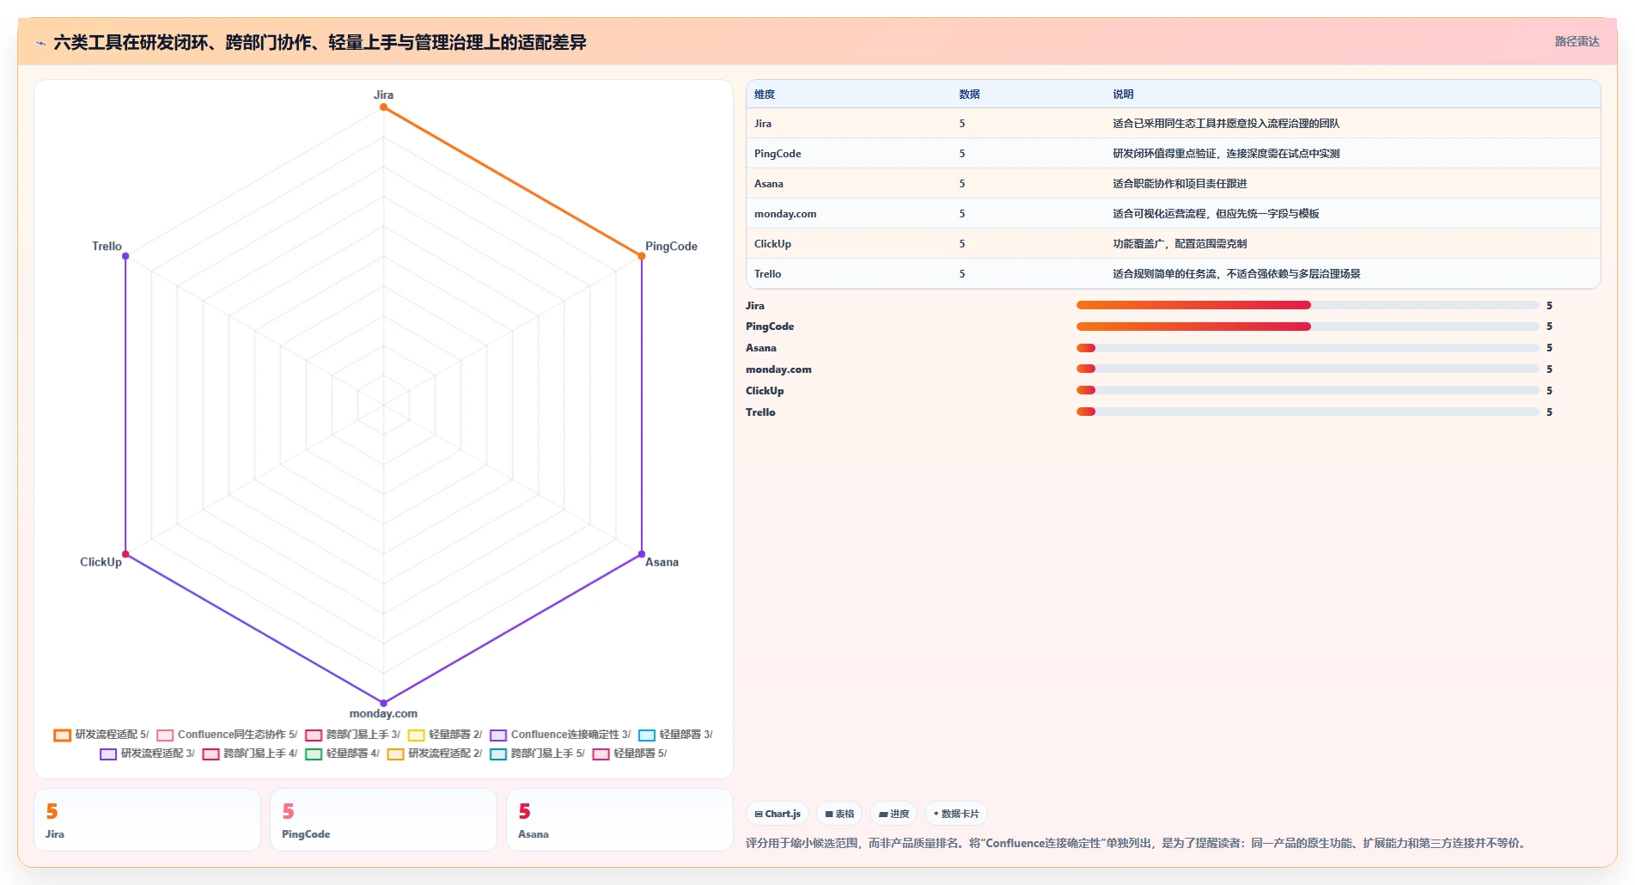Click the PingCode progress bar

(x=1308, y=327)
